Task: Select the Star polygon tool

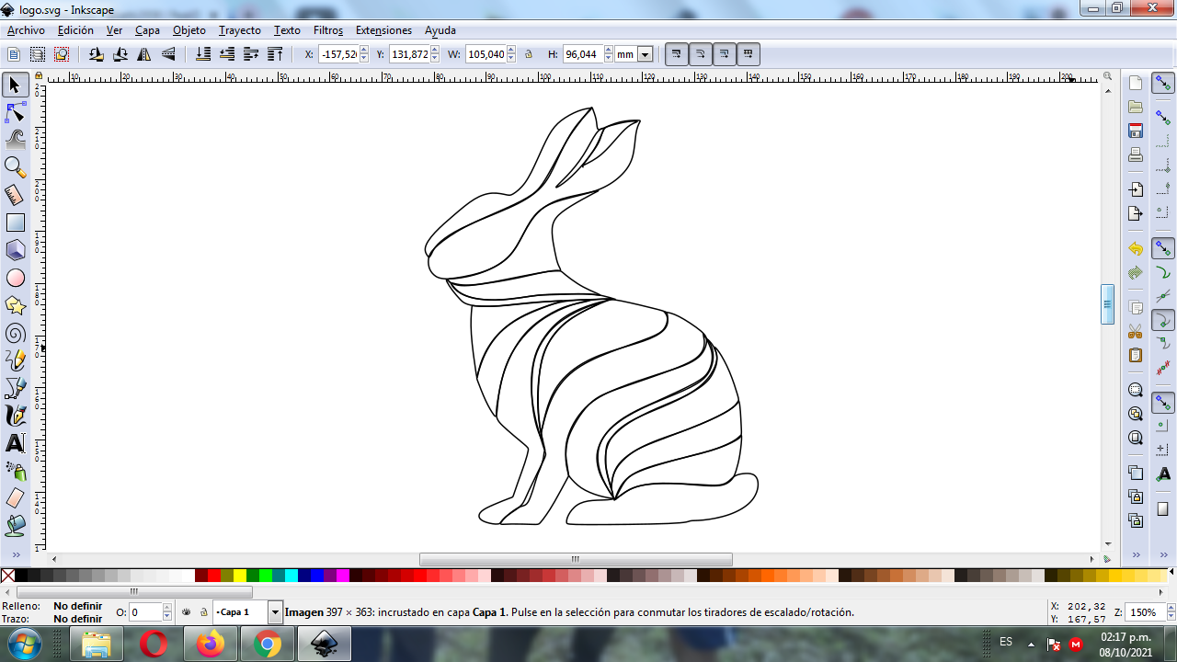Action: click(x=15, y=305)
